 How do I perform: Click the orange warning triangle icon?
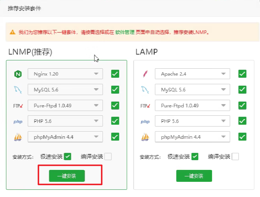[13, 32]
